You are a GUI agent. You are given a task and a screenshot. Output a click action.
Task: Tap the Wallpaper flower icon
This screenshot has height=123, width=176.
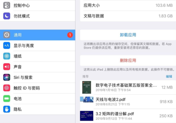(x=7, y=56)
